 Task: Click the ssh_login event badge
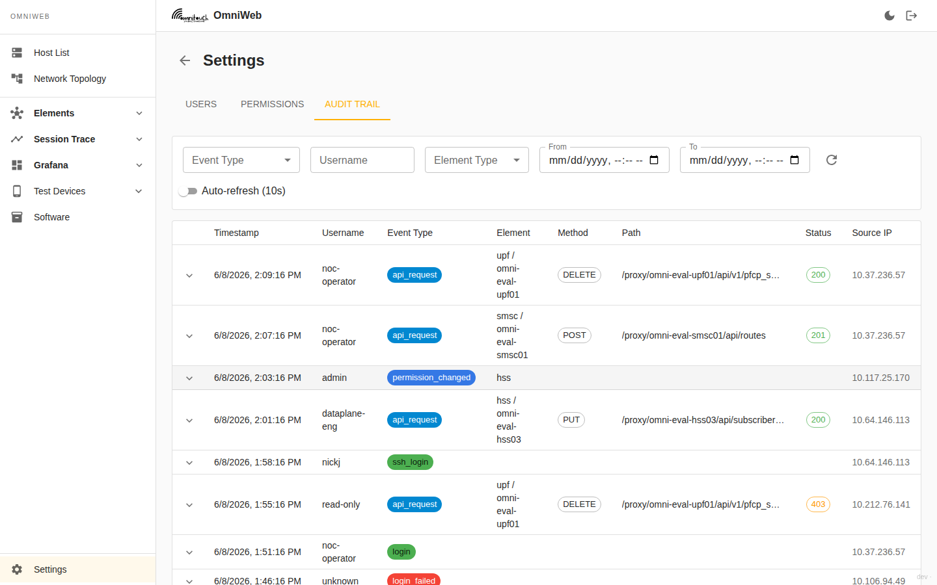point(410,462)
